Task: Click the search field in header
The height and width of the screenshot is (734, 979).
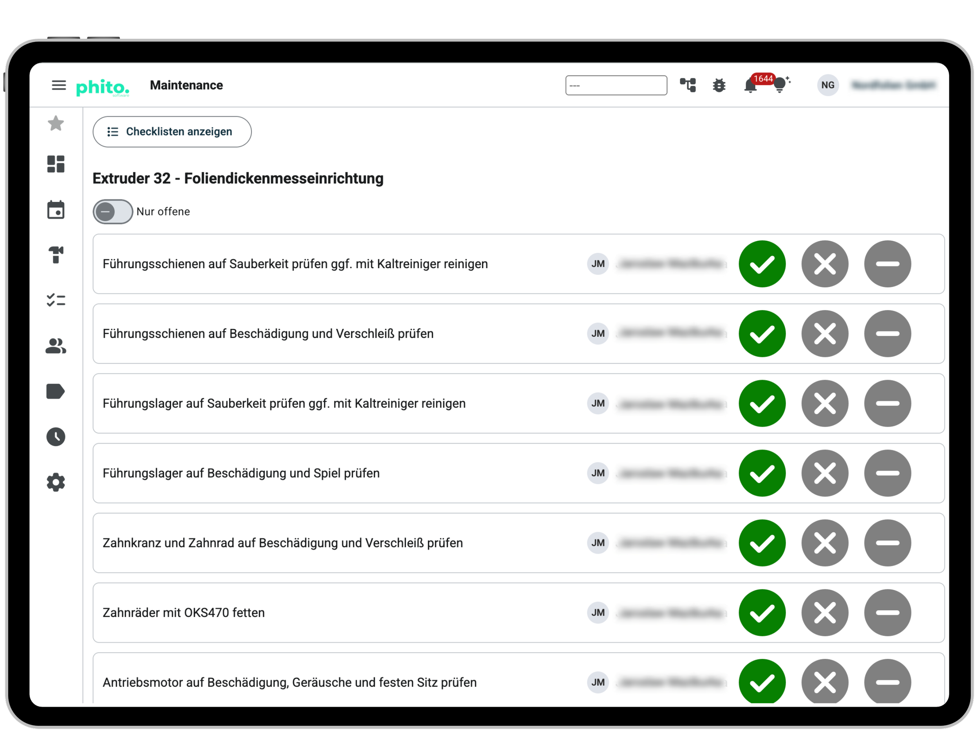Action: pos(616,85)
